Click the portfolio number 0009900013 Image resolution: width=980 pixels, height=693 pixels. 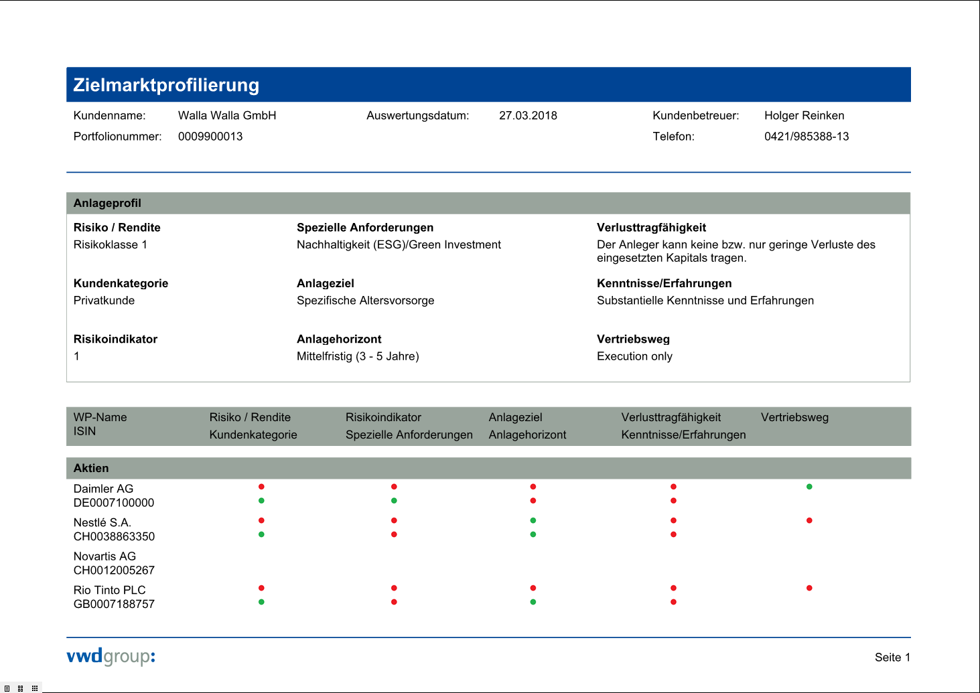coord(210,137)
